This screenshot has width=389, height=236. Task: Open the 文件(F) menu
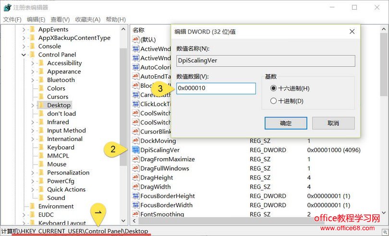(x=12, y=19)
